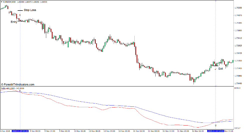Select the up arrow under the second Delta crossover
Viewport: 244px width, 133px height.
pos(216,125)
